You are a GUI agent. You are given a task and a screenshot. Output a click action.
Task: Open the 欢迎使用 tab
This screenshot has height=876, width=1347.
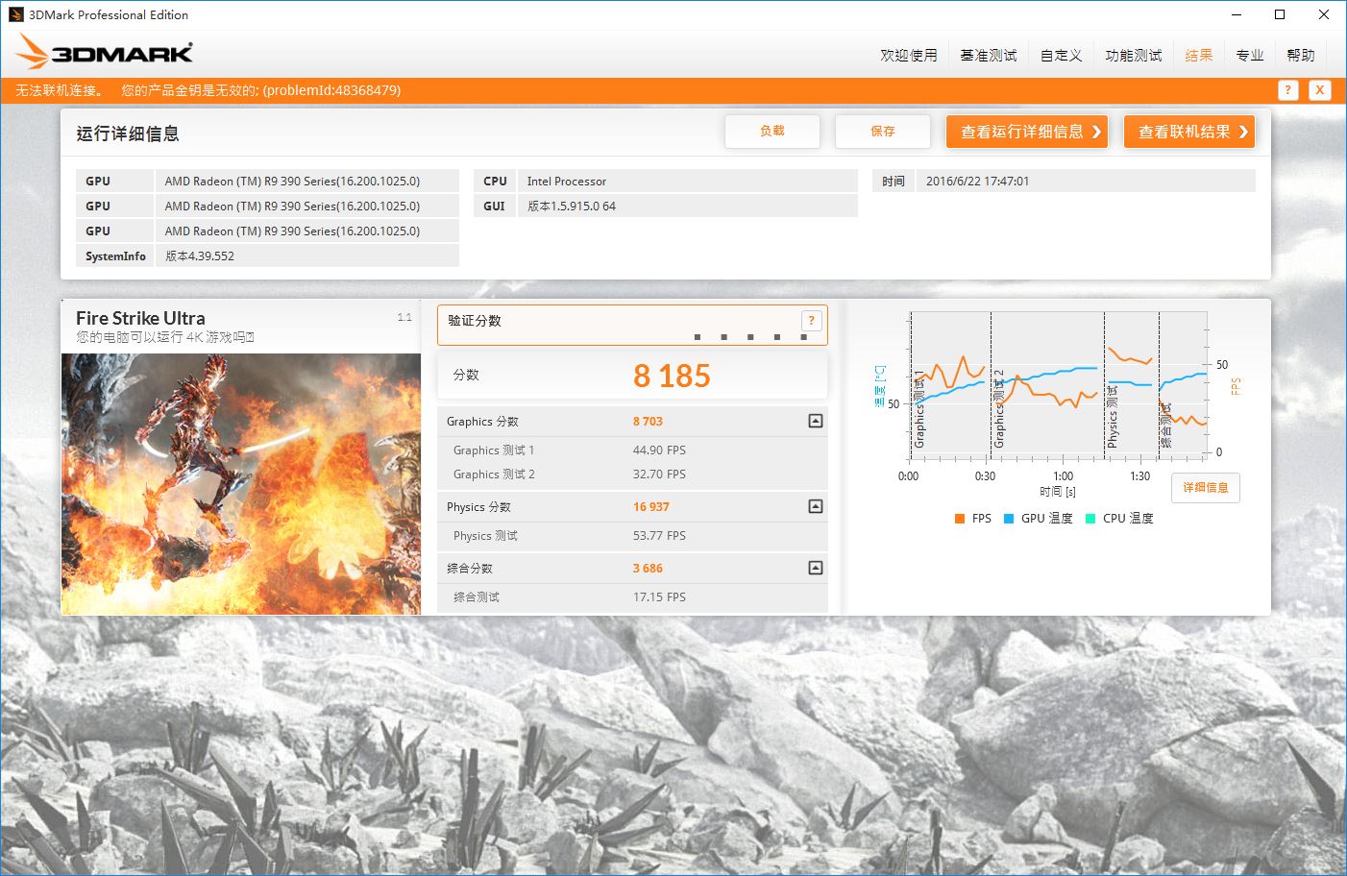(x=908, y=56)
